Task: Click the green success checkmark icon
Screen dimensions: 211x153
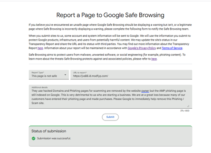Action: pyautogui.click(x=33, y=138)
